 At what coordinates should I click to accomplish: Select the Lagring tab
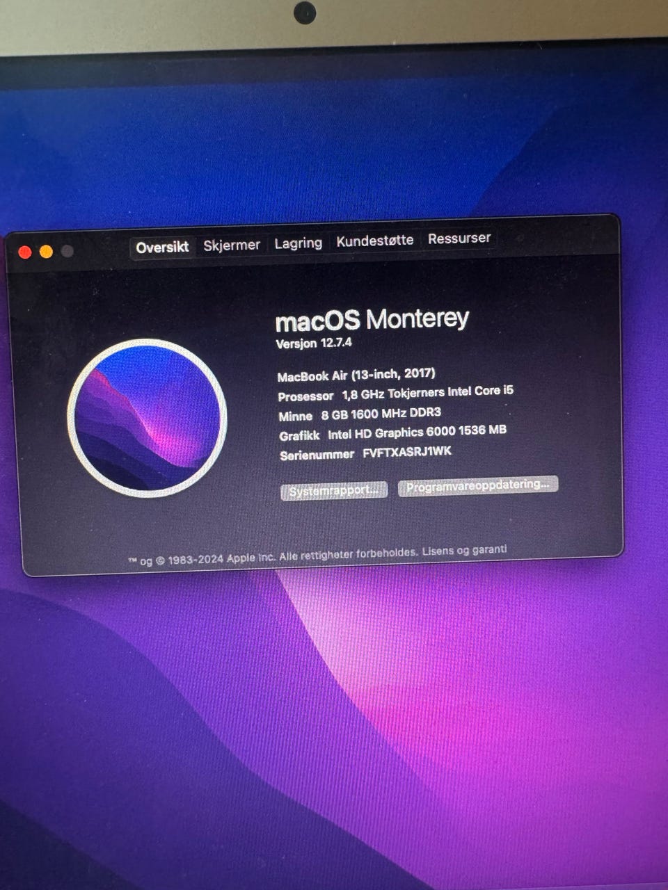click(298, 243)
